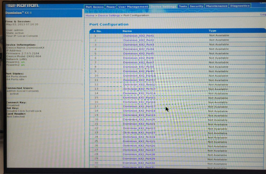This screenshot has height=174, width=266.
Task: Select the 'Device Model: DKX2-864' text
Action: (x=24, y=56)
